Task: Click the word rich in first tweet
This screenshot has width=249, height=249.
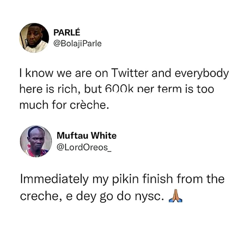Action: pyautogui.click(x=67, y=89)
